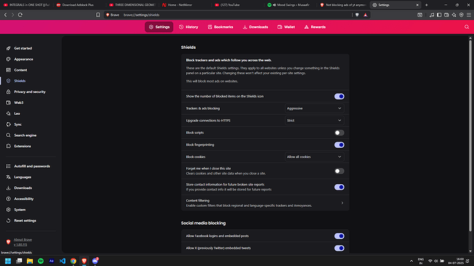Screen dimensions: 474x266
Task: Click the Brave Rewards triangle icon in address bar
Action: point(365,15)
